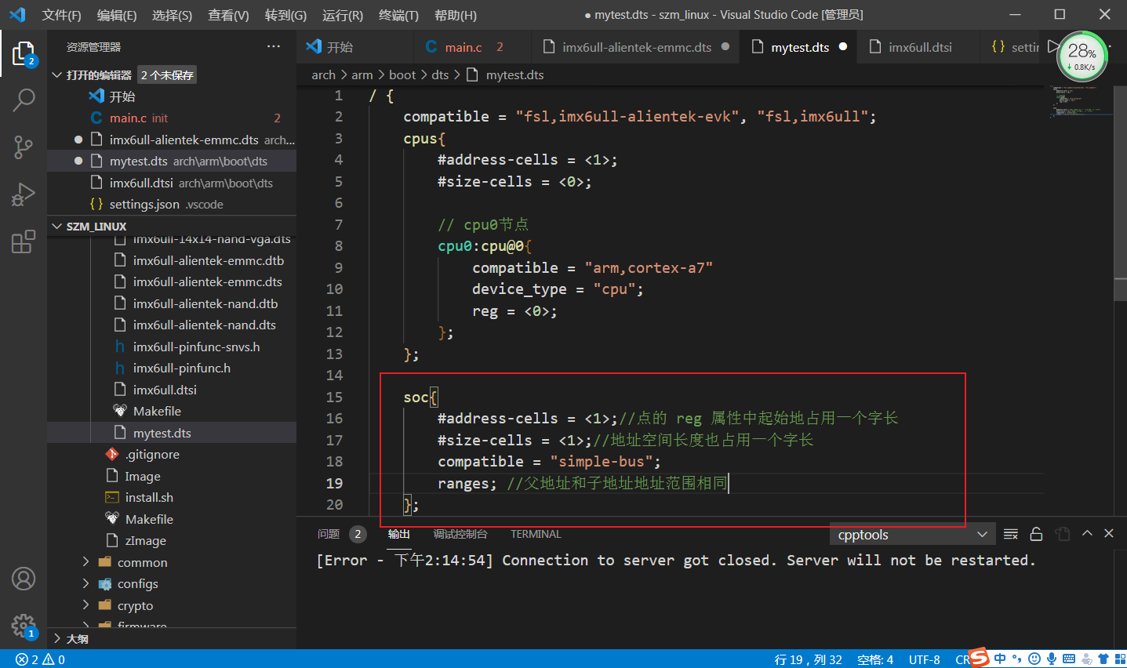
Task: Open the cpptools output channel dropdown
Action: 912,535
